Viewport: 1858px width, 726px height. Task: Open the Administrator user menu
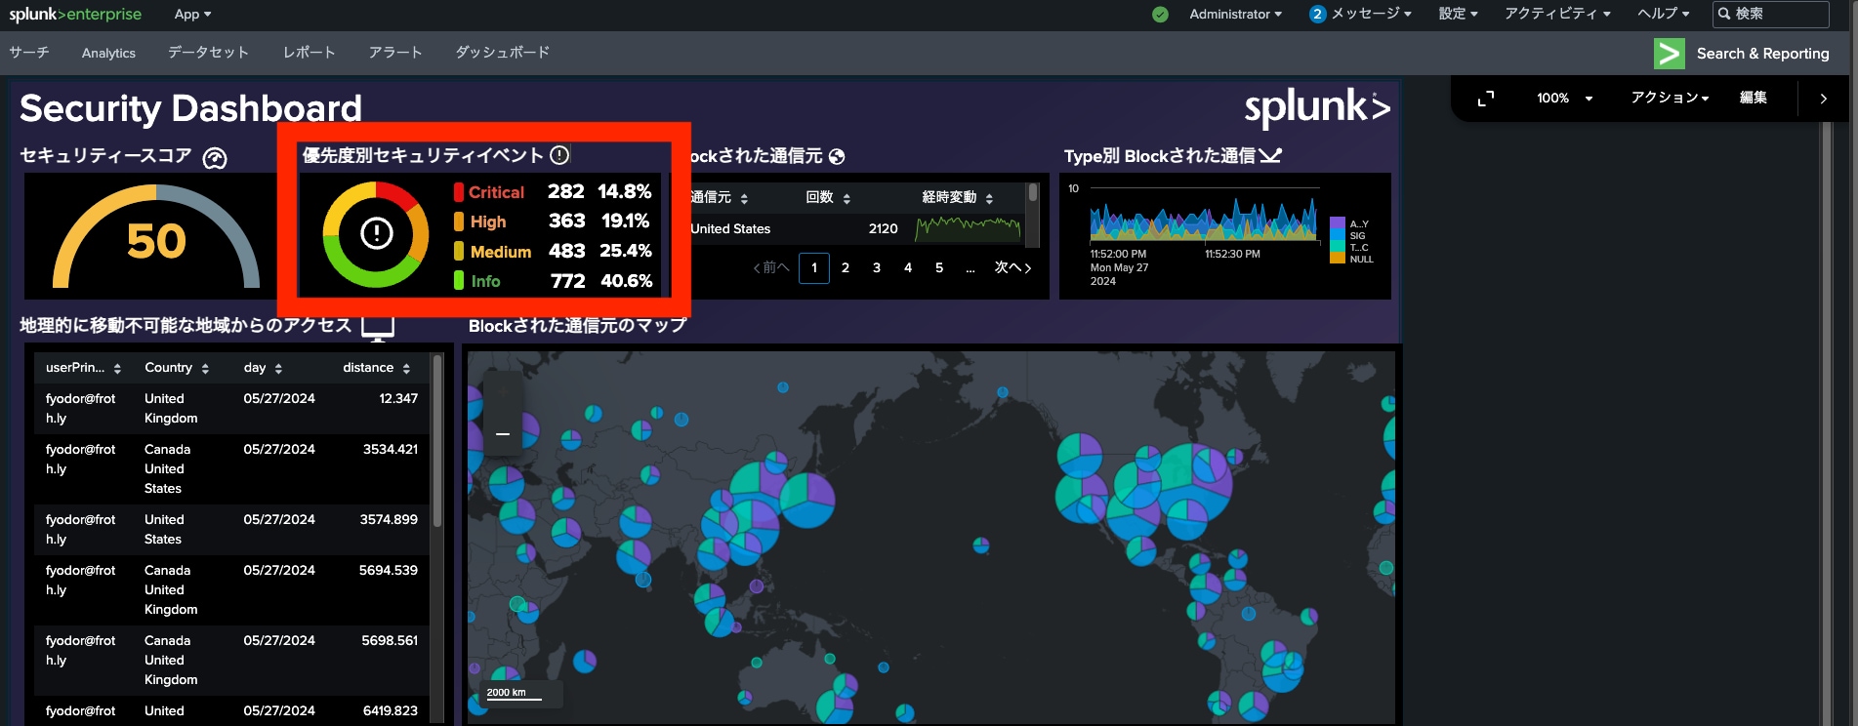tap(1235, 14)
